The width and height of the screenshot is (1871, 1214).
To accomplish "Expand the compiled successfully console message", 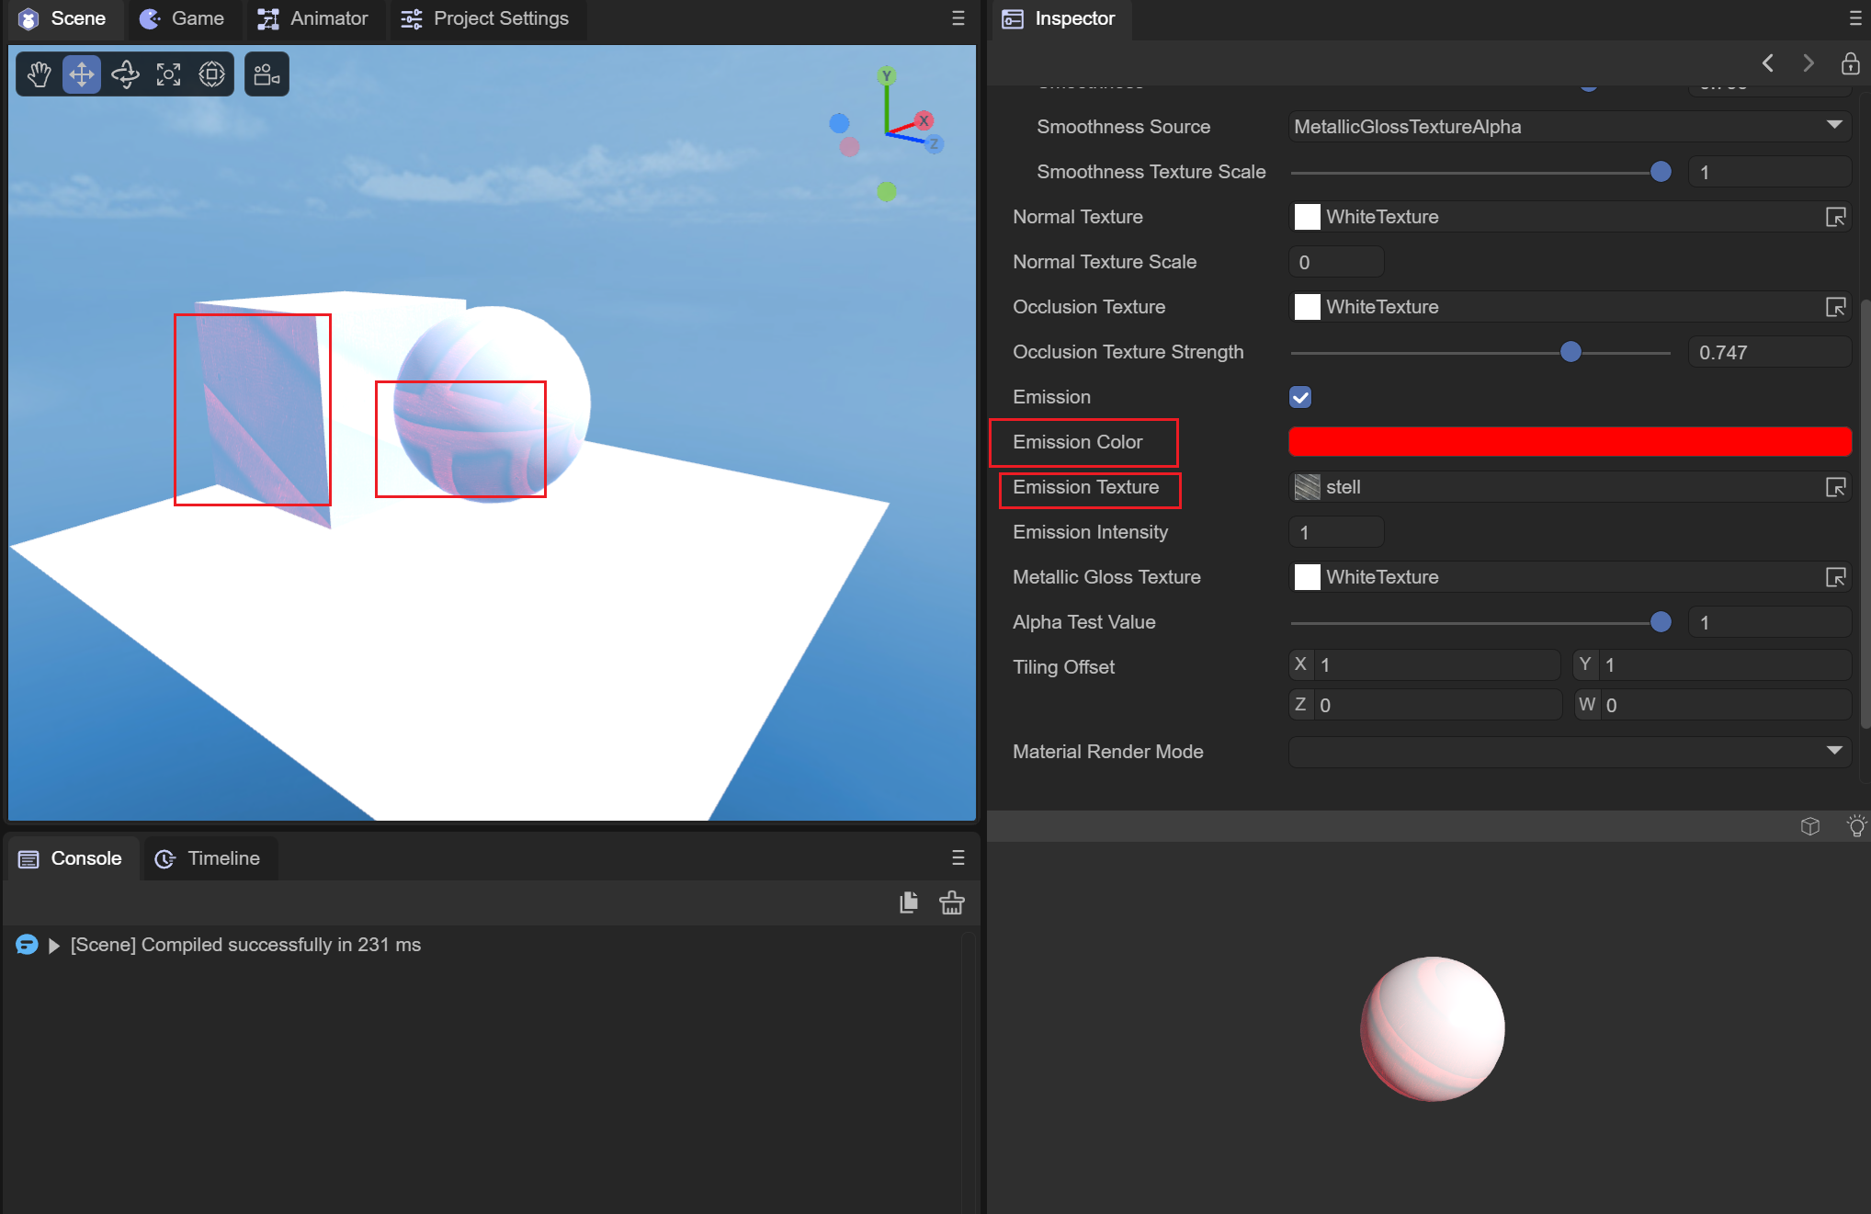I will (54, 946).
